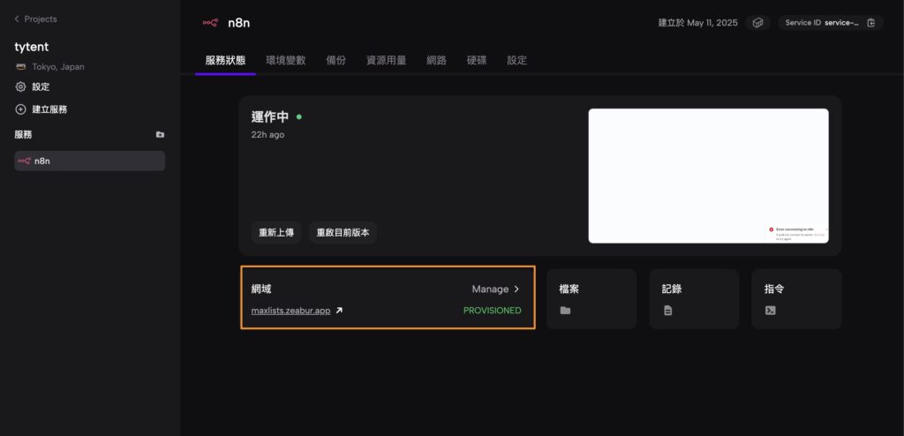
Task: Select the n8n service in sidebar
Action: tap(90, 161)
